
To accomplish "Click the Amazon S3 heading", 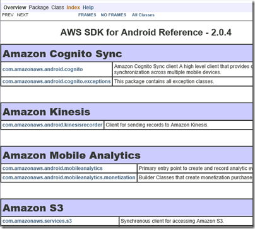I will pyautogui.click(x=33, y=208).
